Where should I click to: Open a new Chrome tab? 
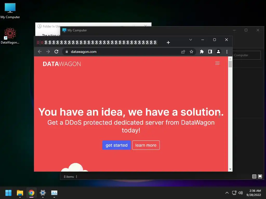click(168, 42)
